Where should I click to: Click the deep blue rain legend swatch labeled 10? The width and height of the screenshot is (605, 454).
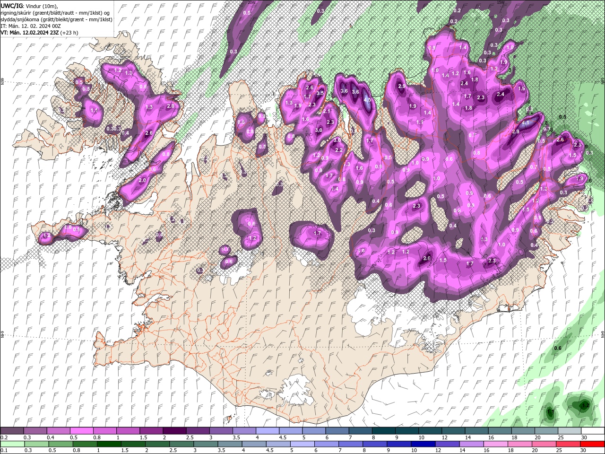coord(423,444)
